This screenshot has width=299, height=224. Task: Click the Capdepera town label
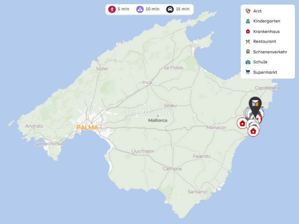267,88
